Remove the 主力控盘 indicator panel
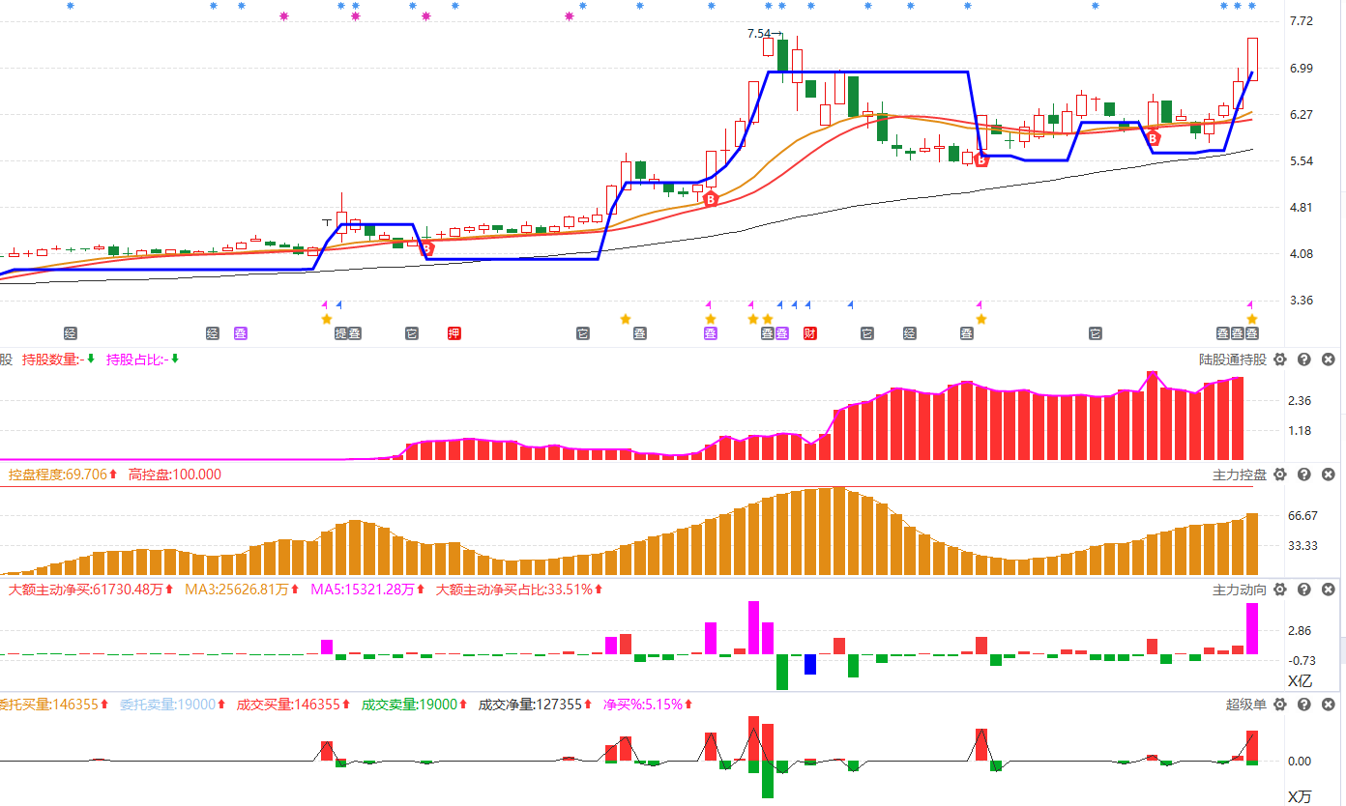Screen dimensions: 1346x806 pos(1328,475)
